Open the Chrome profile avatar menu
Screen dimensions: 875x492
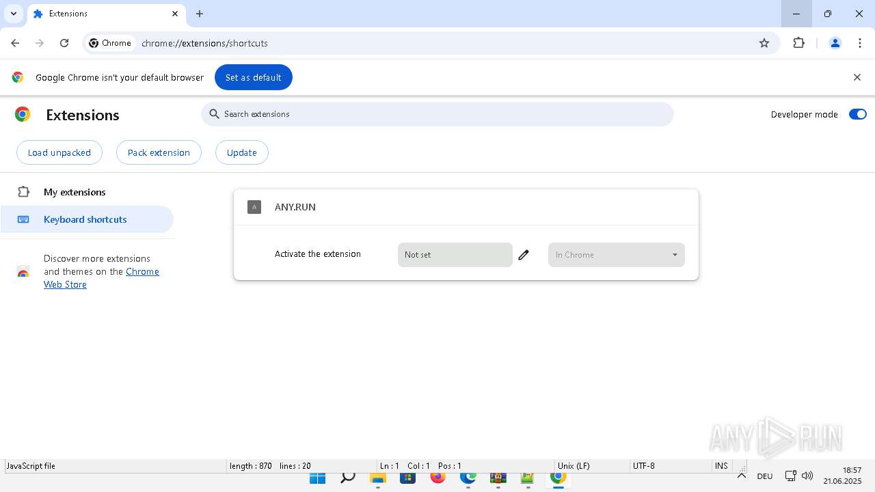pyautogui.click(x=835, y=43)
